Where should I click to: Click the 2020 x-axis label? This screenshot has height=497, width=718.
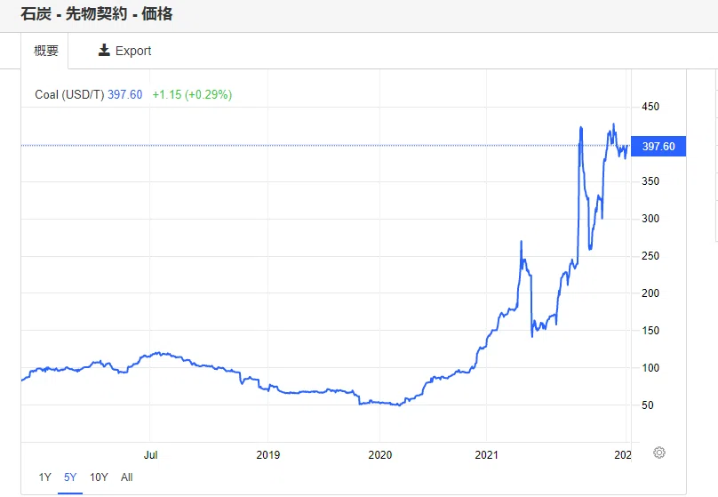click(x=380, y=455)
